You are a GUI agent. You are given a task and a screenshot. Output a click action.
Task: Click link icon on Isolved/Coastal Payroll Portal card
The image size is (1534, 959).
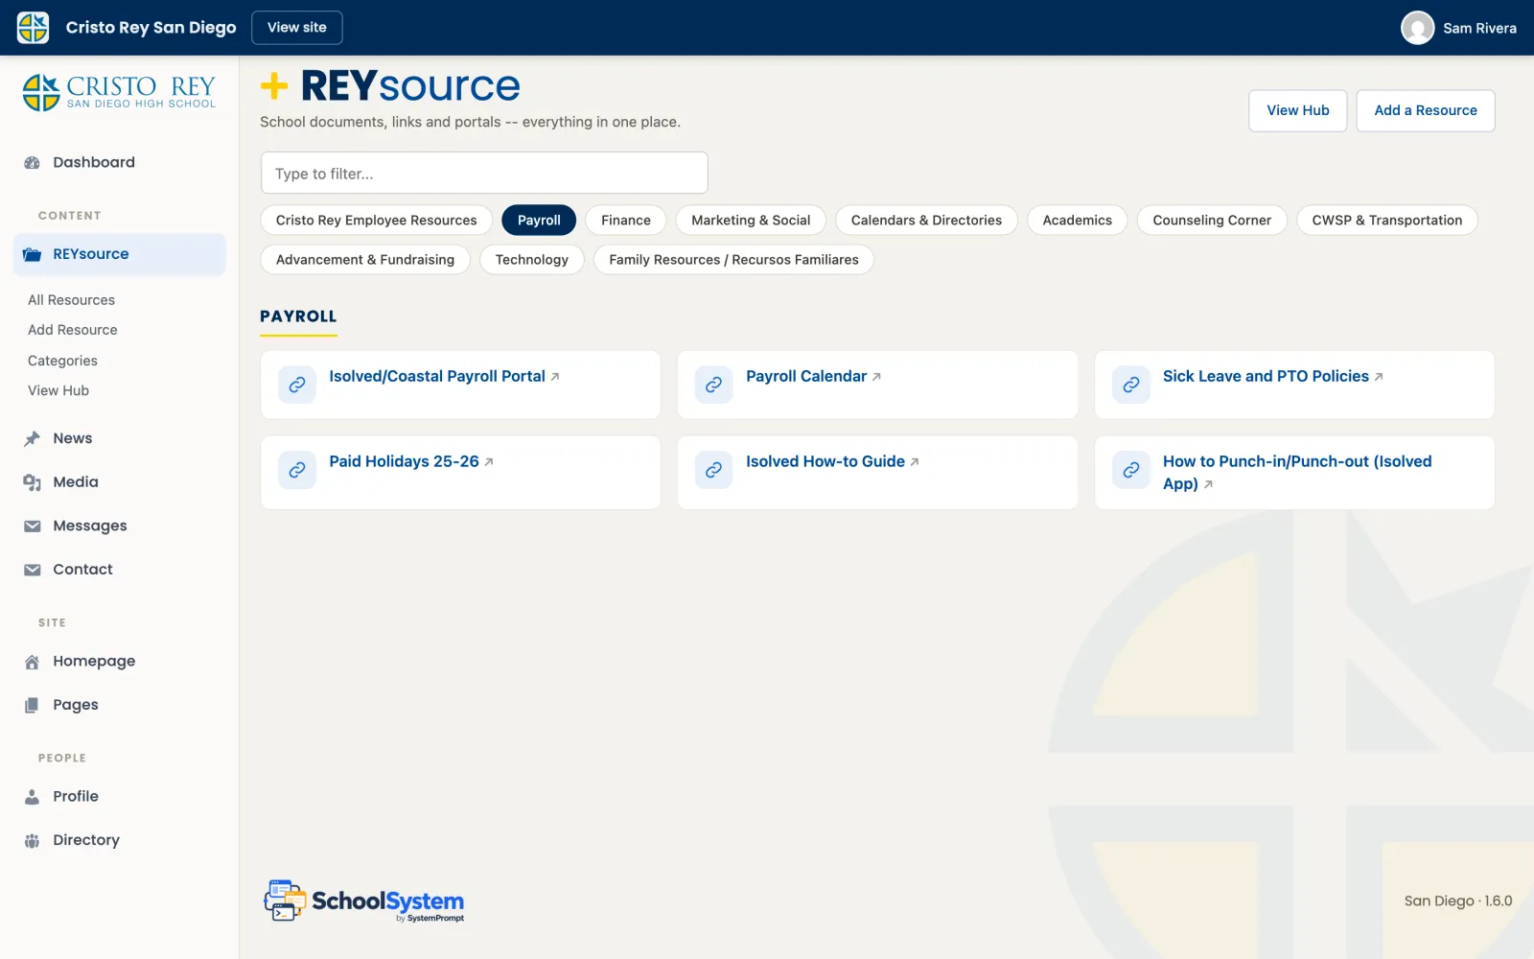point(297,385)
